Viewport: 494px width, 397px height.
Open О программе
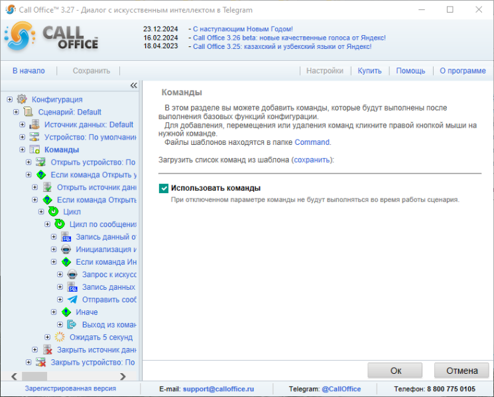(463, 71)
